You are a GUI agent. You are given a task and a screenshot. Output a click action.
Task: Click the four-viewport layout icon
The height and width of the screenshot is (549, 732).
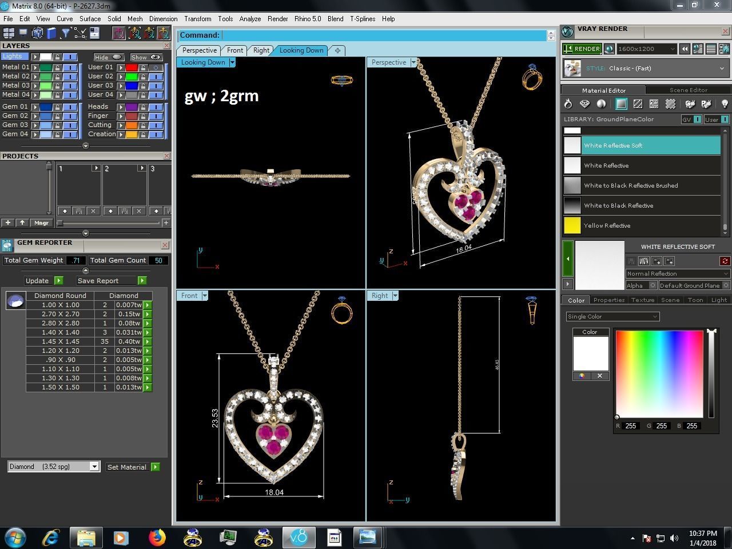pyautogui.click(x=9, y=33)
